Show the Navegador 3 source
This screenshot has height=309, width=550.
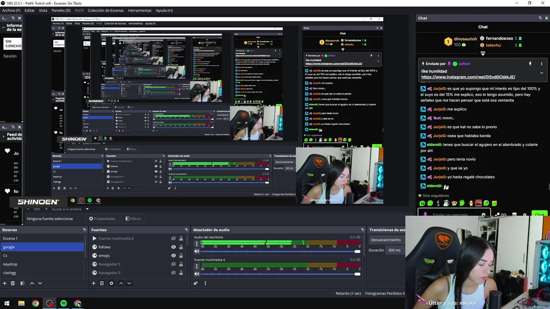coord(174,273)
